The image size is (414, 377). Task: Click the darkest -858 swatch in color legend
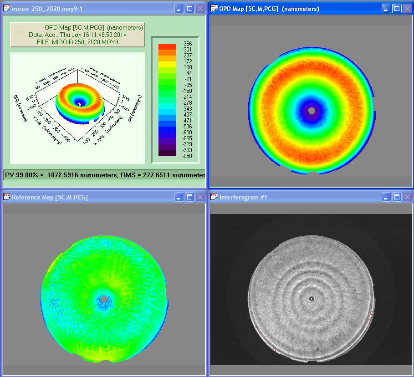click(167, 153)
